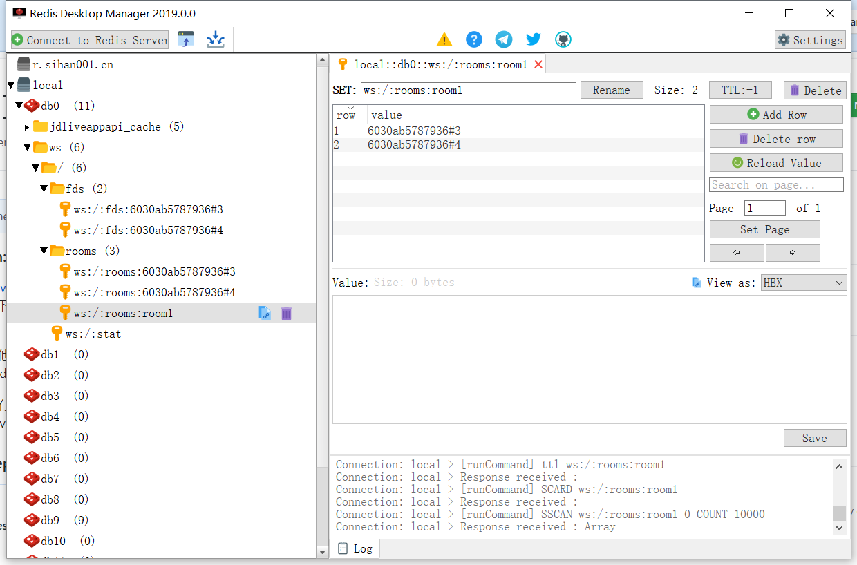Click the key name input field

point(469,90)
